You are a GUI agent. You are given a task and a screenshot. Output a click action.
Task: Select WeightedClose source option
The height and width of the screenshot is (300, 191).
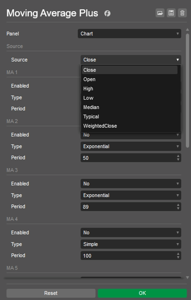coord(100,126)
